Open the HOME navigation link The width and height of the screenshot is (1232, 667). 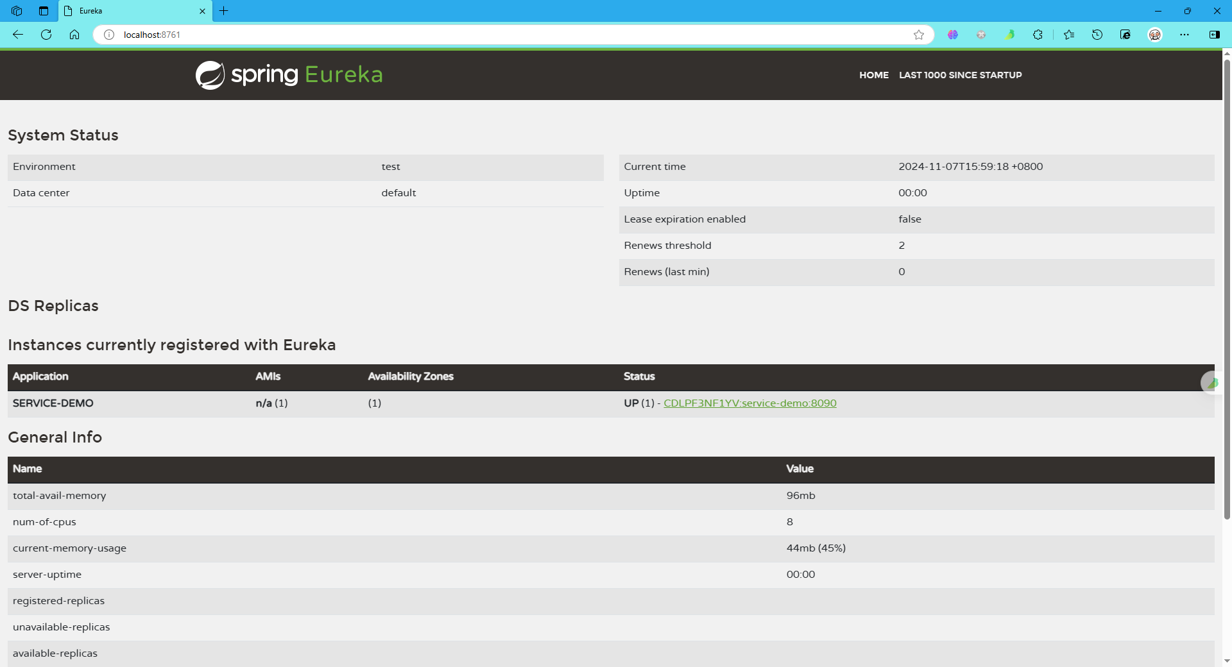874,75
